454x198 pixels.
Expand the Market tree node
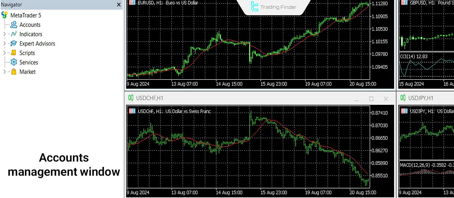[x=4, y=72]
